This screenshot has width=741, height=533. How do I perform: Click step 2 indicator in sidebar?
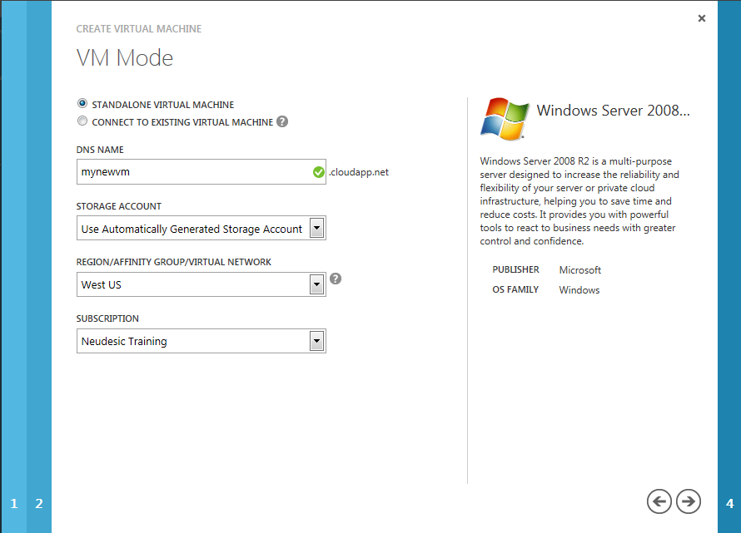click(38, 503)
